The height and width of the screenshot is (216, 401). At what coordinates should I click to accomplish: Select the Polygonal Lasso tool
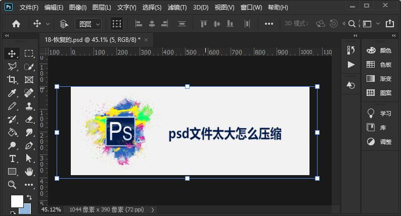click(12, 67)
